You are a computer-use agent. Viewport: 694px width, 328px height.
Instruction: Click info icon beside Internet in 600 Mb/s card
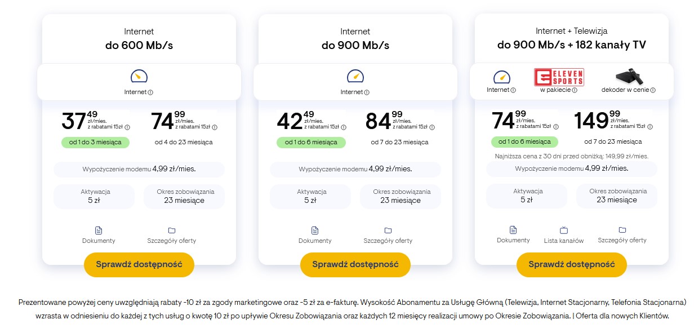[x=150, y=92]
